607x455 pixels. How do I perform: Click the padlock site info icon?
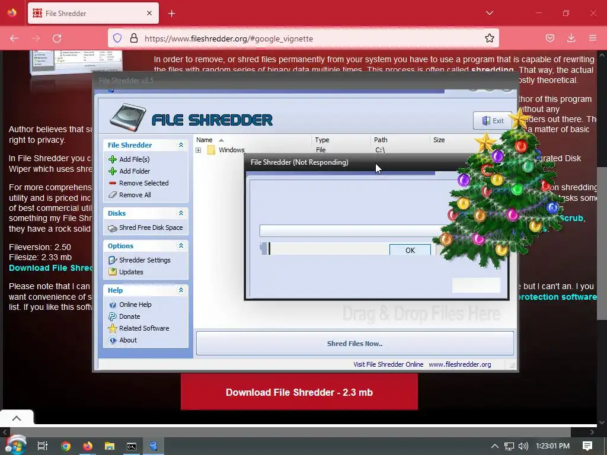pyautogui.click(x=134, y=39)
